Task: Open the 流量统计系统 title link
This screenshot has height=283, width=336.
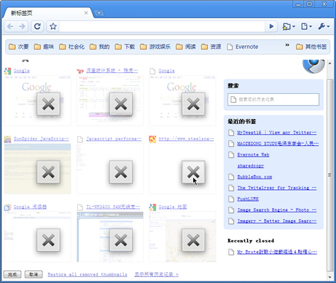Action: click(x=112, y=70)
